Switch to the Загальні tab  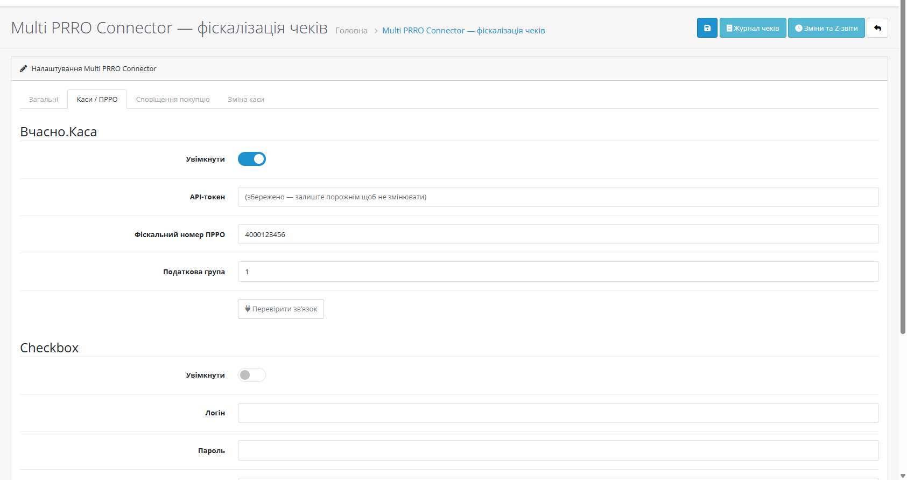44,99
